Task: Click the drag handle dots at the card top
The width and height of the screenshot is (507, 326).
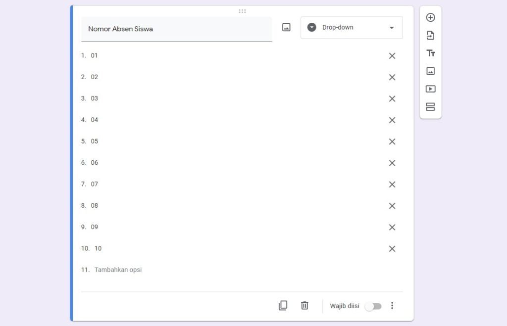Action: 242,11
